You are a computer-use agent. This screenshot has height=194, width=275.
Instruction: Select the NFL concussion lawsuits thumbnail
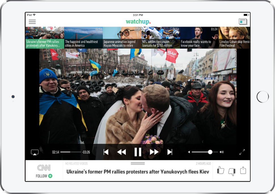pos(160,37)
